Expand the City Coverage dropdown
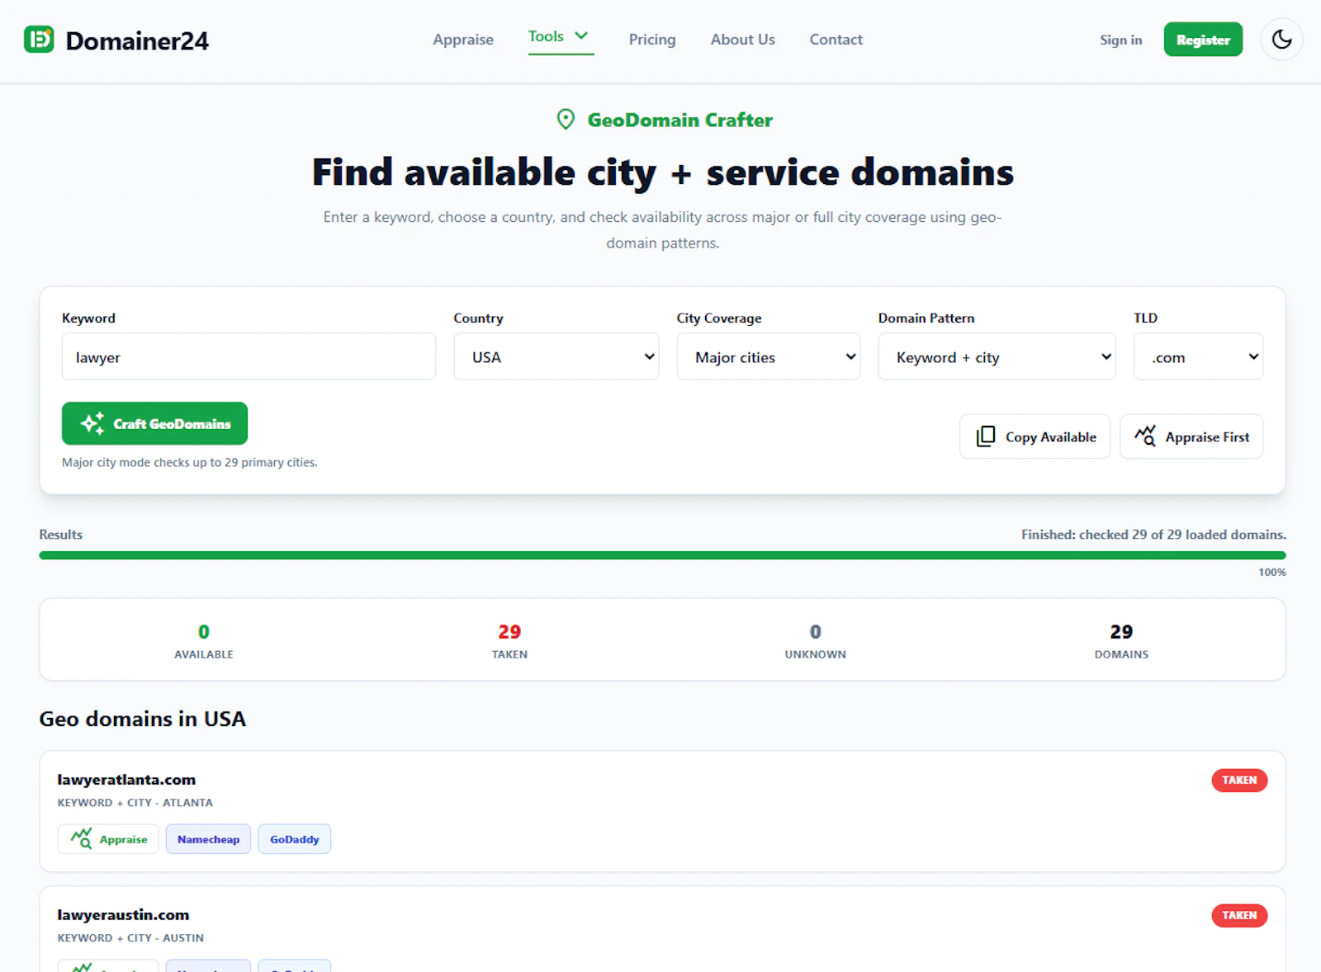 click(769, 356)
